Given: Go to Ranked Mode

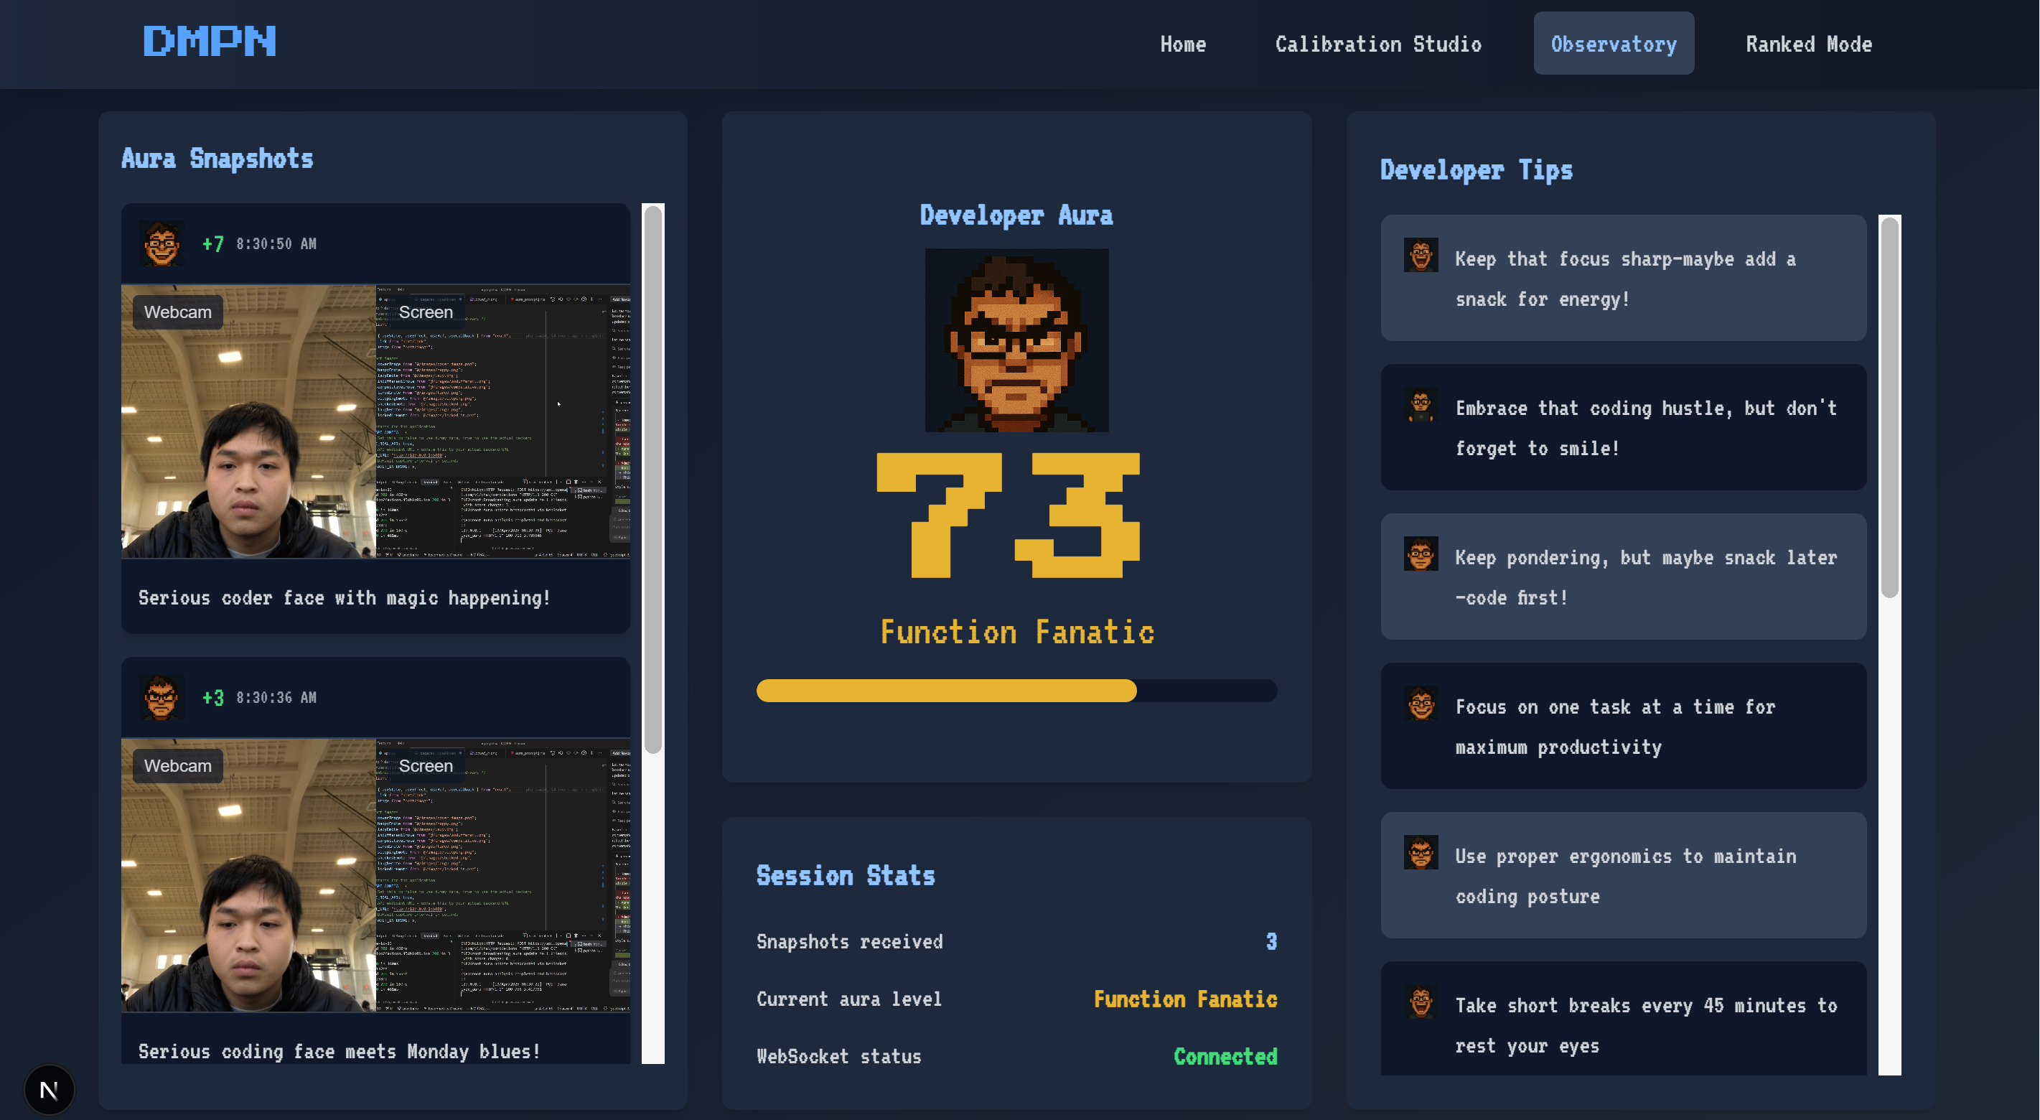Looking at the screenshot, I should click(x=1808, y=45).
